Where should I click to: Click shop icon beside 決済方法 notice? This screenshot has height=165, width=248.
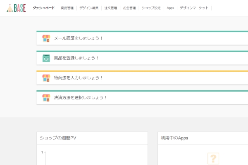[x=46, y=98]
